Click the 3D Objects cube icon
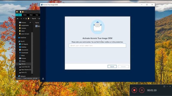 pyautogui.click(x=20, y=44)
